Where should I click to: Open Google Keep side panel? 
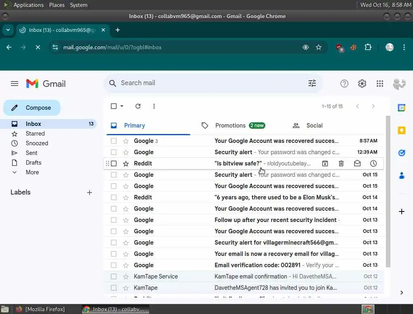point(401,130)
